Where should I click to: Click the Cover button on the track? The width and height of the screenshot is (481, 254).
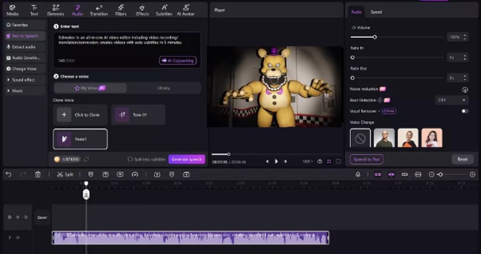tap(42, 217)
